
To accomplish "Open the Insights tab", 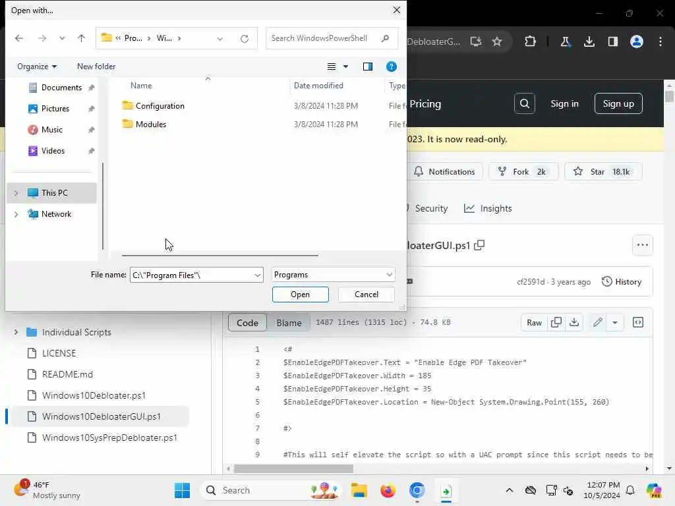I will [x=488, y=209].
